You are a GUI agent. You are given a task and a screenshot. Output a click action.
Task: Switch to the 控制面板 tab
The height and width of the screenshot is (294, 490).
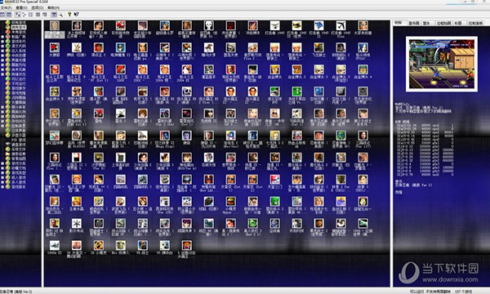pyautogui.click(x=475, y=23)
